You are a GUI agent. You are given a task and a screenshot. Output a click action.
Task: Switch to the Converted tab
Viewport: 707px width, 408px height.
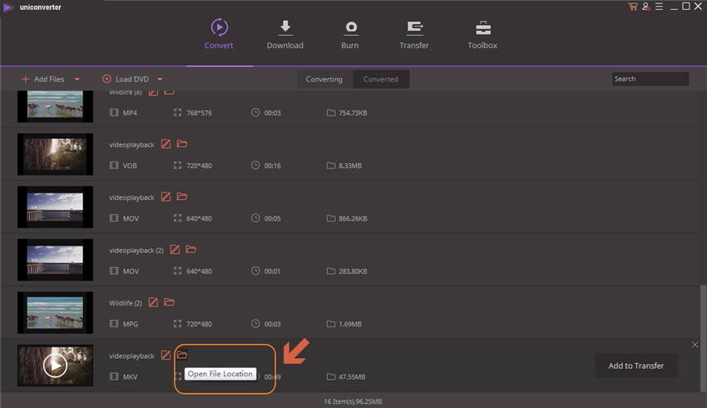[381, 79]
